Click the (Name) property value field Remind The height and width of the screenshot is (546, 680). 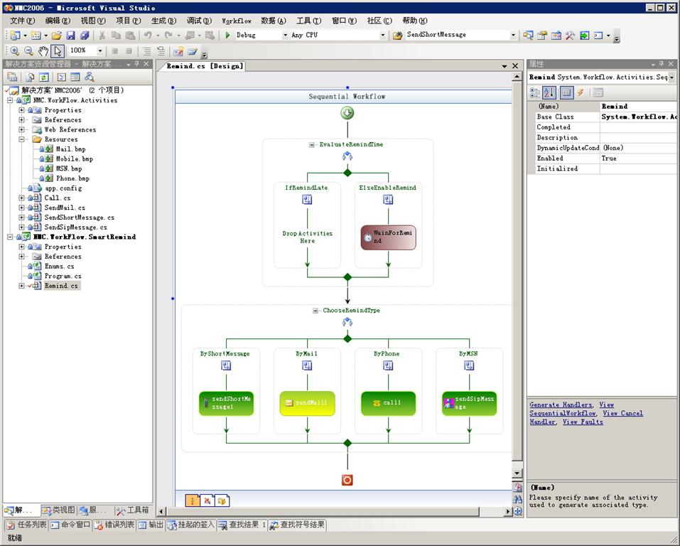pos(638,107)
